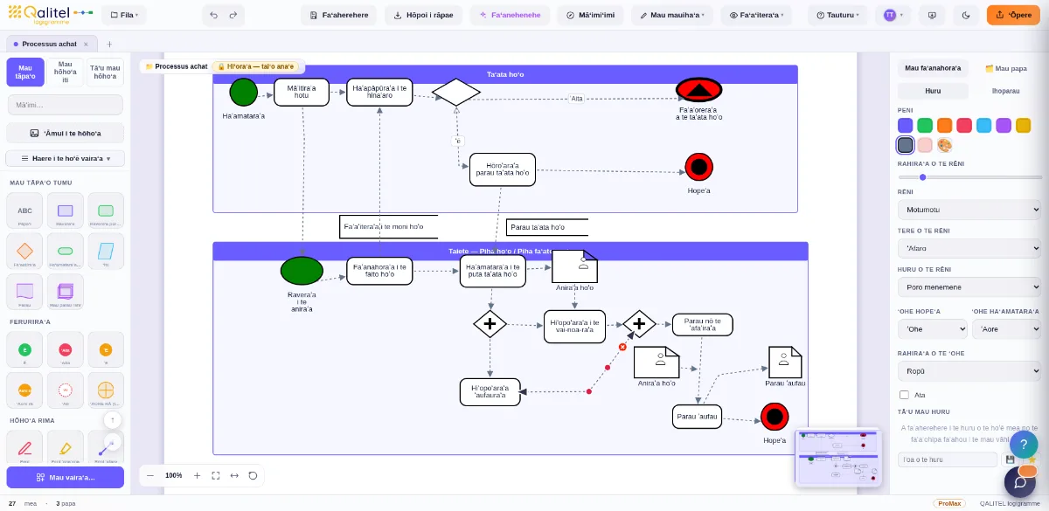
Task: Click the Fa'anehenehe beautify button
Action: (509, 15)
